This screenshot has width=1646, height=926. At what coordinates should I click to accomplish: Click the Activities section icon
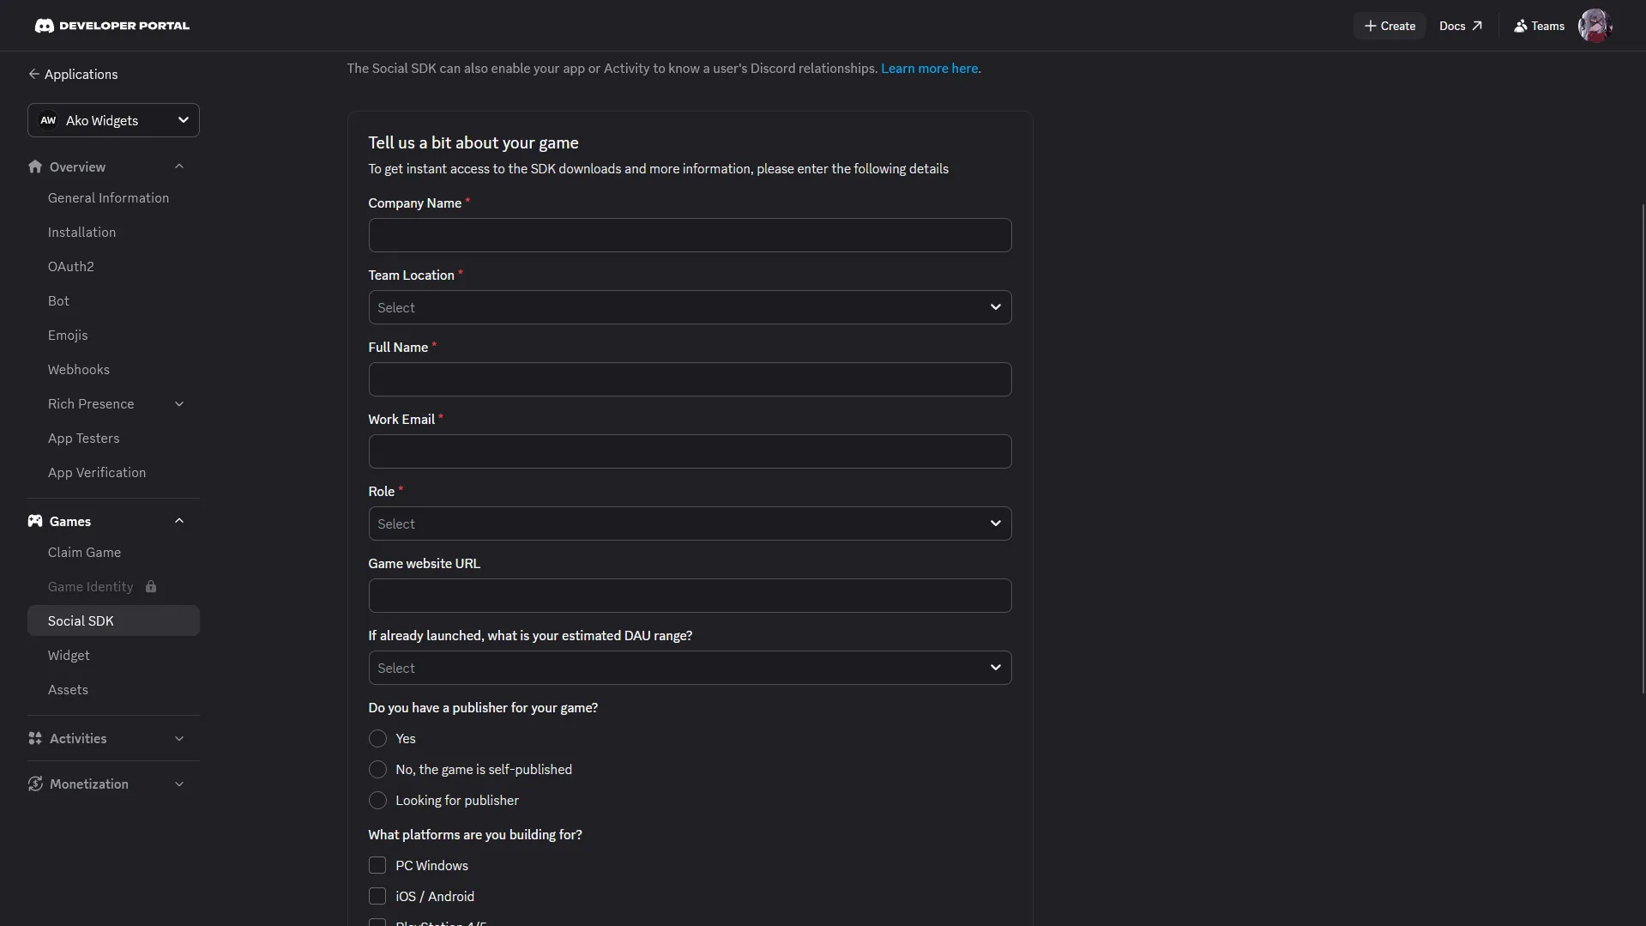coord(35,738)
